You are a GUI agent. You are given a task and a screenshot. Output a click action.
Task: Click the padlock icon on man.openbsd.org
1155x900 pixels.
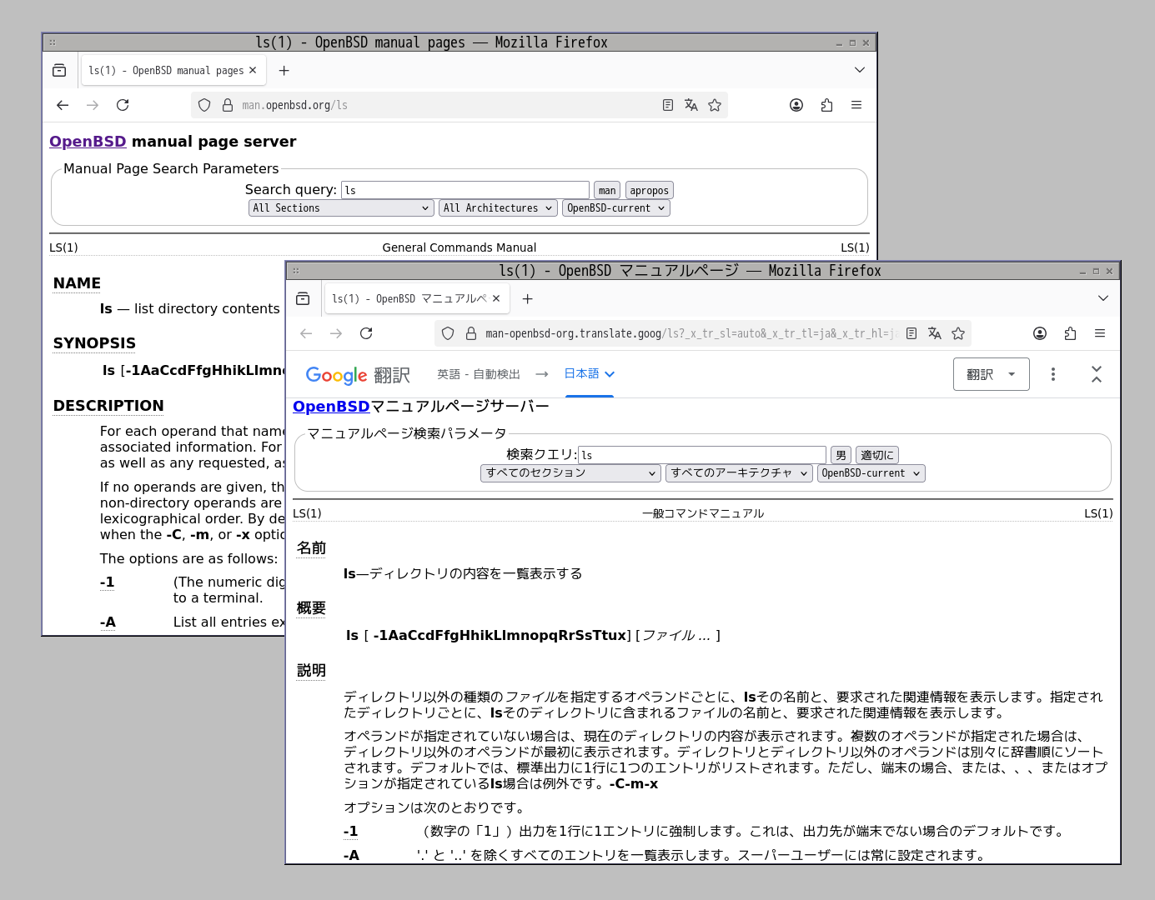coord(228,105)
